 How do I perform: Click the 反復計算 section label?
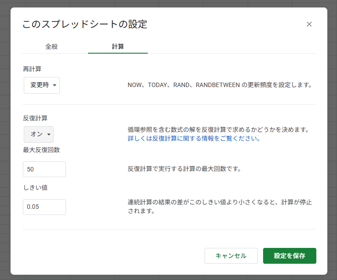[35, 118]
